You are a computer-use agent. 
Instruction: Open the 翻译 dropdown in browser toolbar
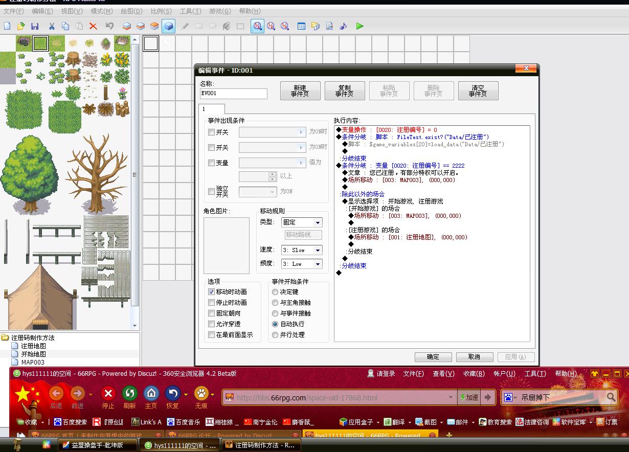click(410, 422)
